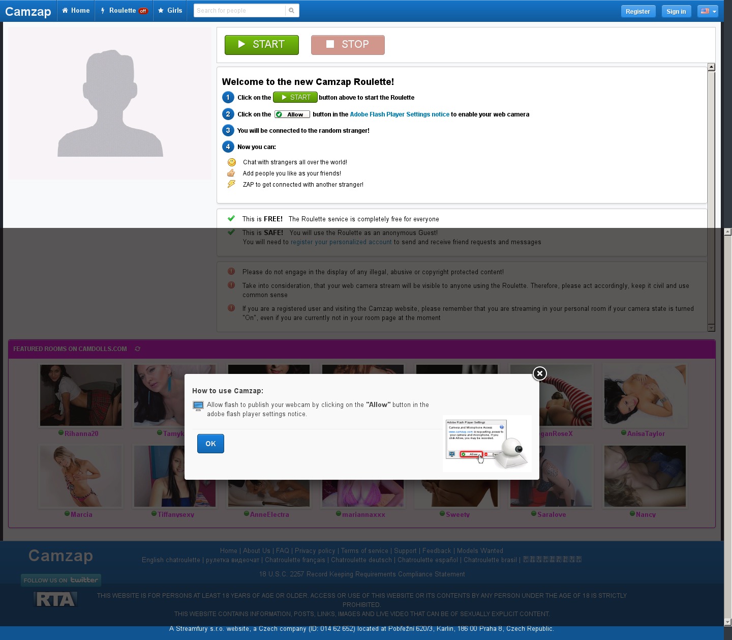Confirm the dialog with the OK button

[210, 444]
